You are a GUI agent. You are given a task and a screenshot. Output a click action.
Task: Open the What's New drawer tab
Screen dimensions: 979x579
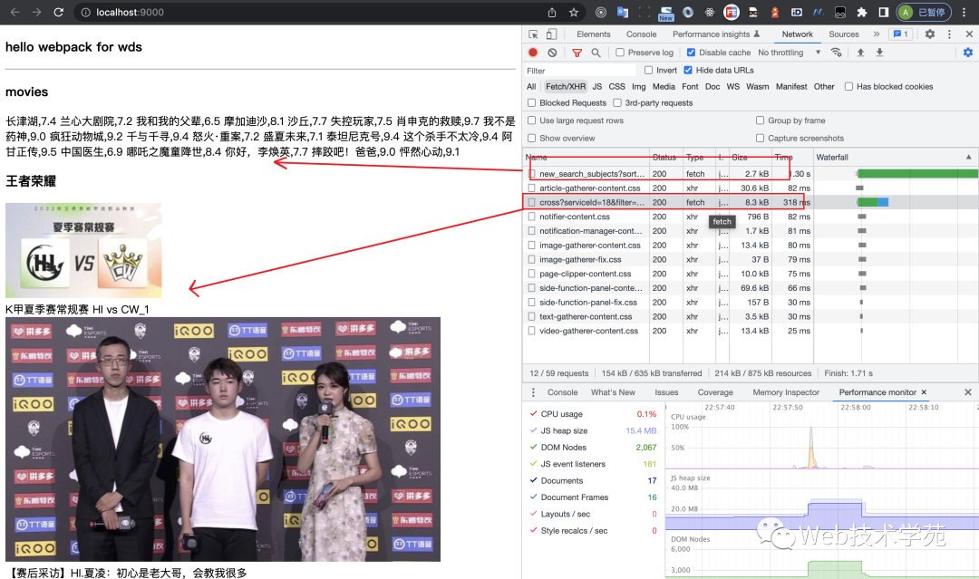(613, 392)
